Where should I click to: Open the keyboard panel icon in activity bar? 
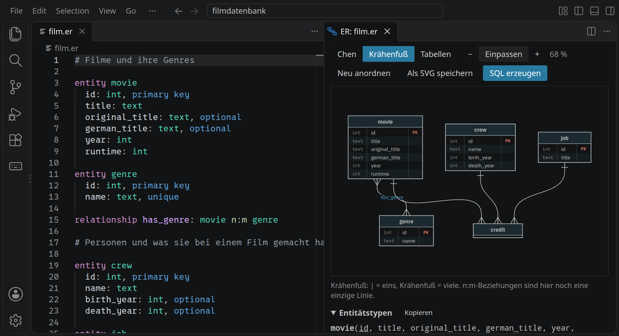coord(15,166)
